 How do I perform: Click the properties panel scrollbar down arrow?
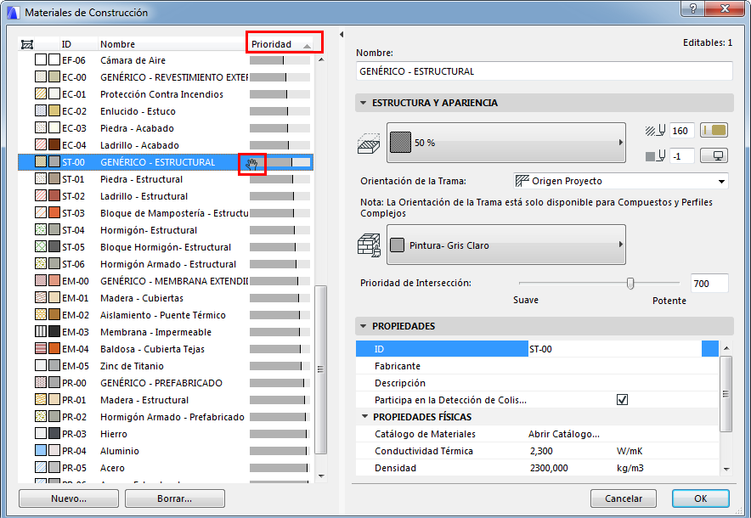click(726, 470)
